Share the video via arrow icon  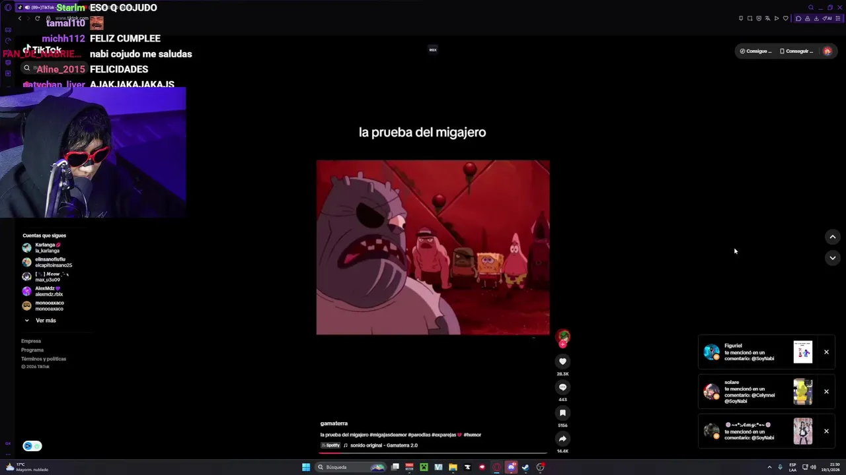coord(562,439)
